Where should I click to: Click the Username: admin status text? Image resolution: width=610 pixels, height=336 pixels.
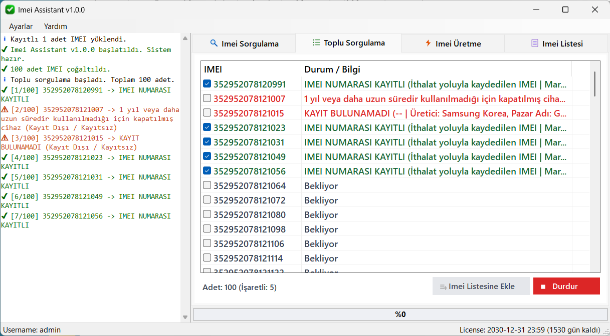32,330
